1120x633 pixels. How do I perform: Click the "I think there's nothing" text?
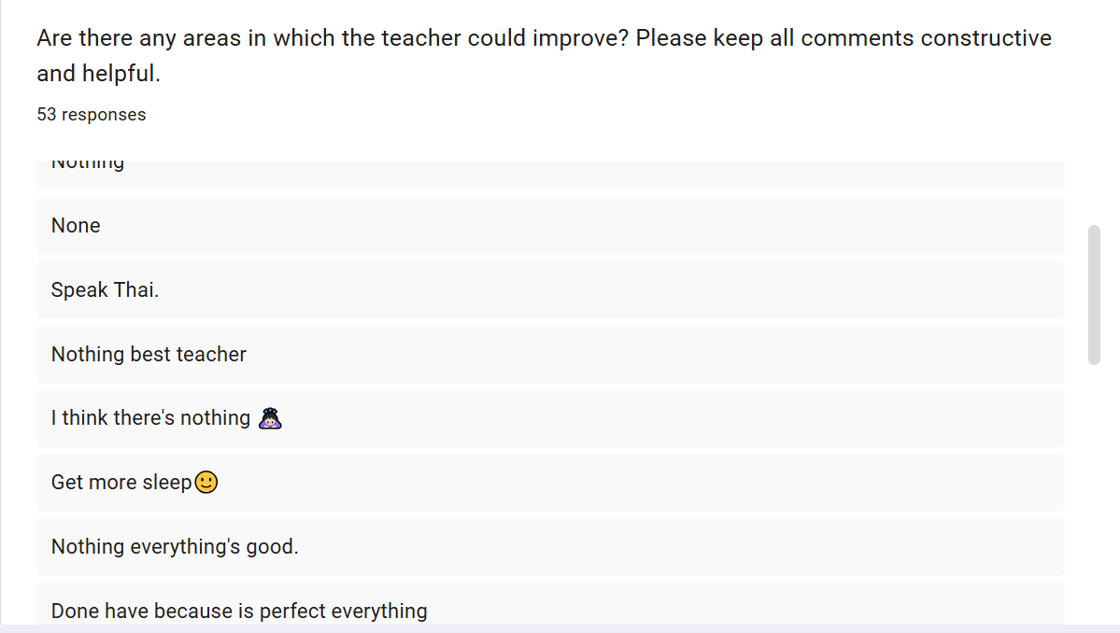tap(150, 418)
